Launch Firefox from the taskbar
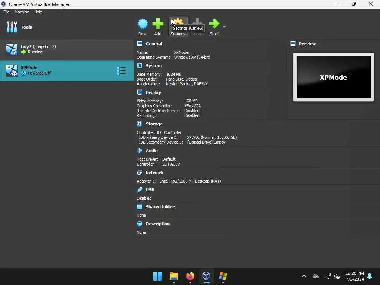The height and width of the screenshot is (285, 380). 190,276
